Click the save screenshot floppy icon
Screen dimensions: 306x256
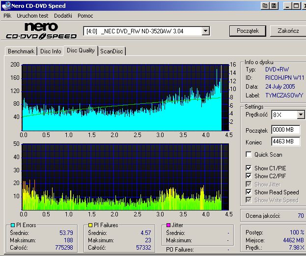[274, 6]
